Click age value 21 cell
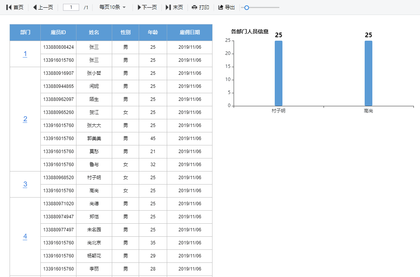 tap(153, 152)
